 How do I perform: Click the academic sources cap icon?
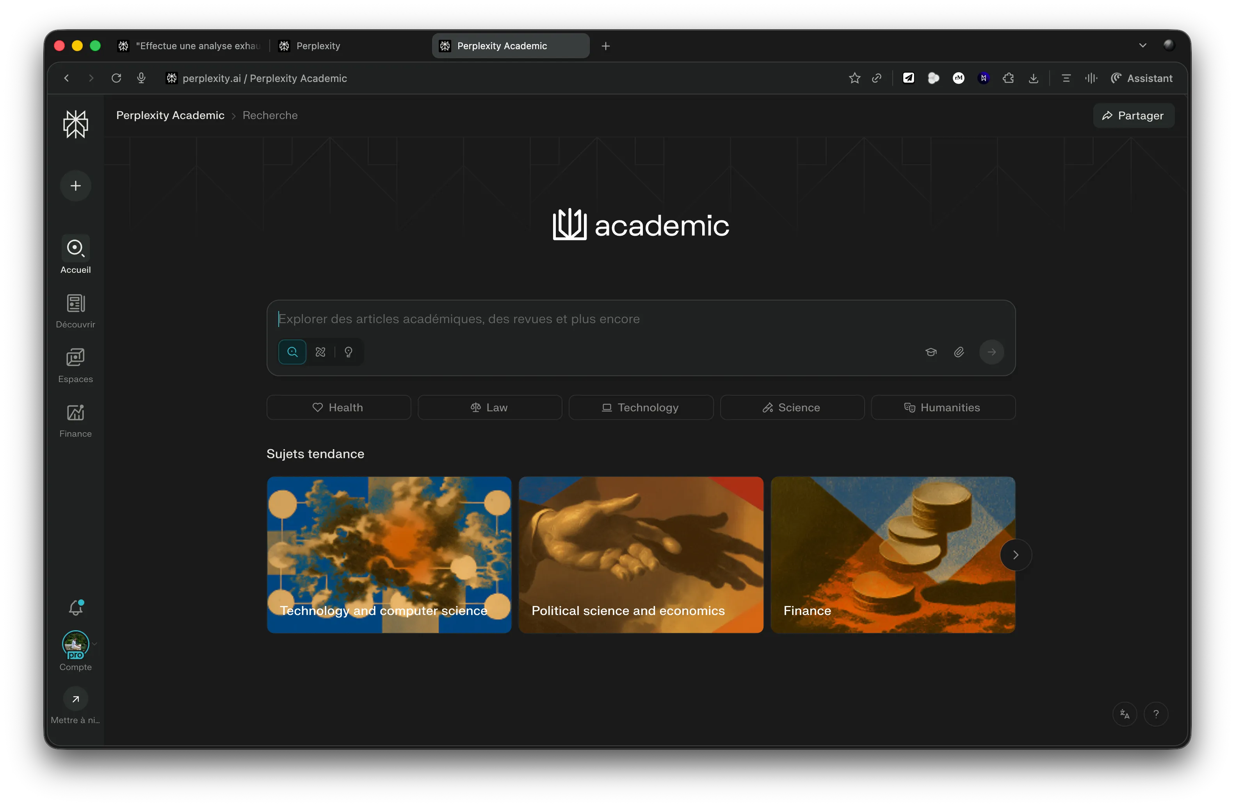(931, 352)
